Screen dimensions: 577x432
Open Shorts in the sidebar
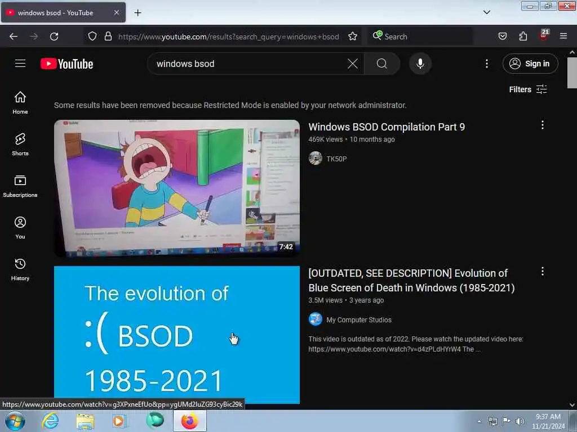(20, 145)
